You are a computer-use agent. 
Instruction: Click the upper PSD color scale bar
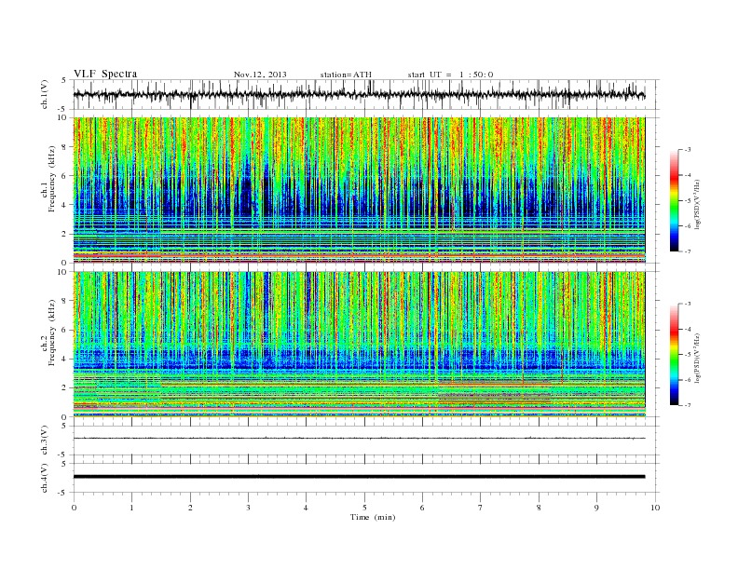674,200
